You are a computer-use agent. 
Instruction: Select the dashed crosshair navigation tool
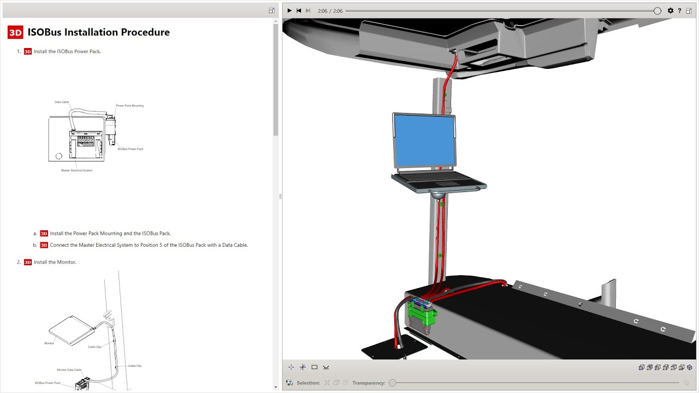(x=291, y=367)
